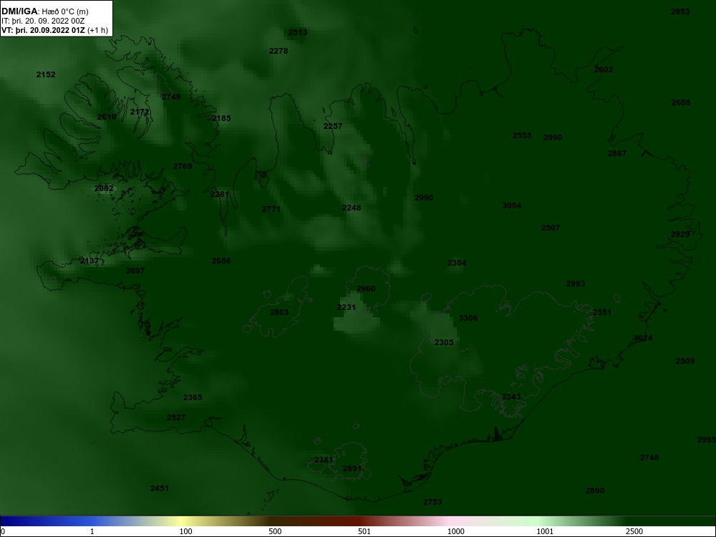Click the 2686 height value
This screenshot has width=716, height=537.
coord(221,261)
